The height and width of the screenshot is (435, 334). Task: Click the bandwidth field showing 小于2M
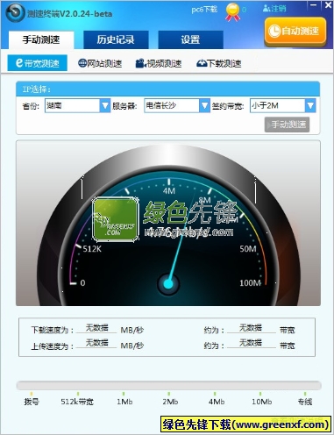278,105
